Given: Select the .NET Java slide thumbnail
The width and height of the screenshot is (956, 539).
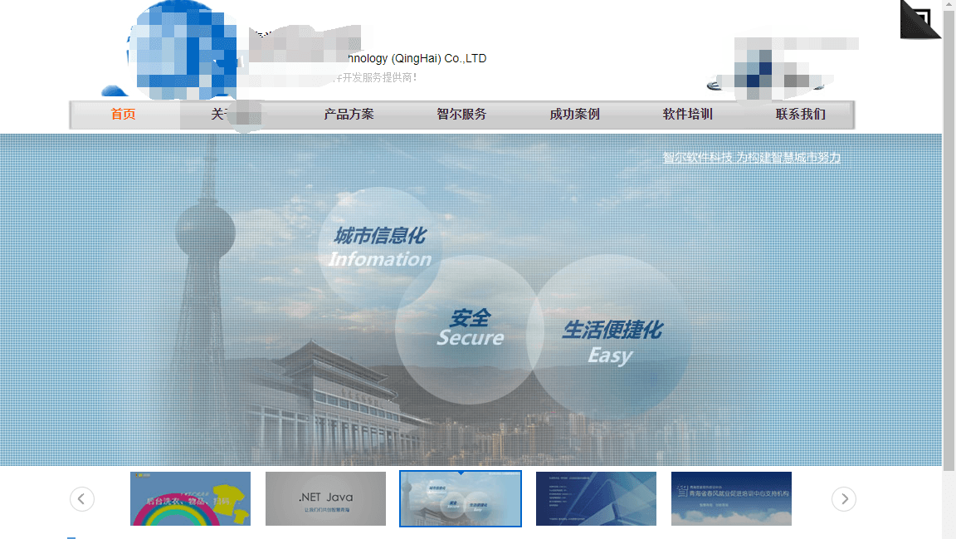Looking at the screenshot, I should [x=325, y=499].
